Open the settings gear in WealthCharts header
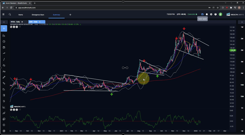Viewport: 245px width, 135px height. [x=211, y=14]
